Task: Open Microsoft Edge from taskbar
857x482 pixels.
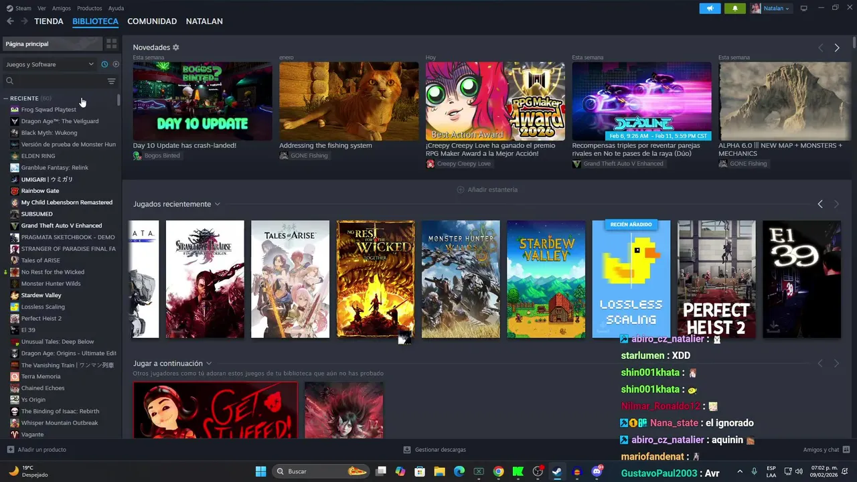Action: pos(459,471)
